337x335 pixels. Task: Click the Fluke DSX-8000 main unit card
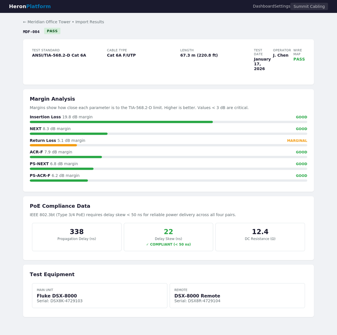coord(99,295)
